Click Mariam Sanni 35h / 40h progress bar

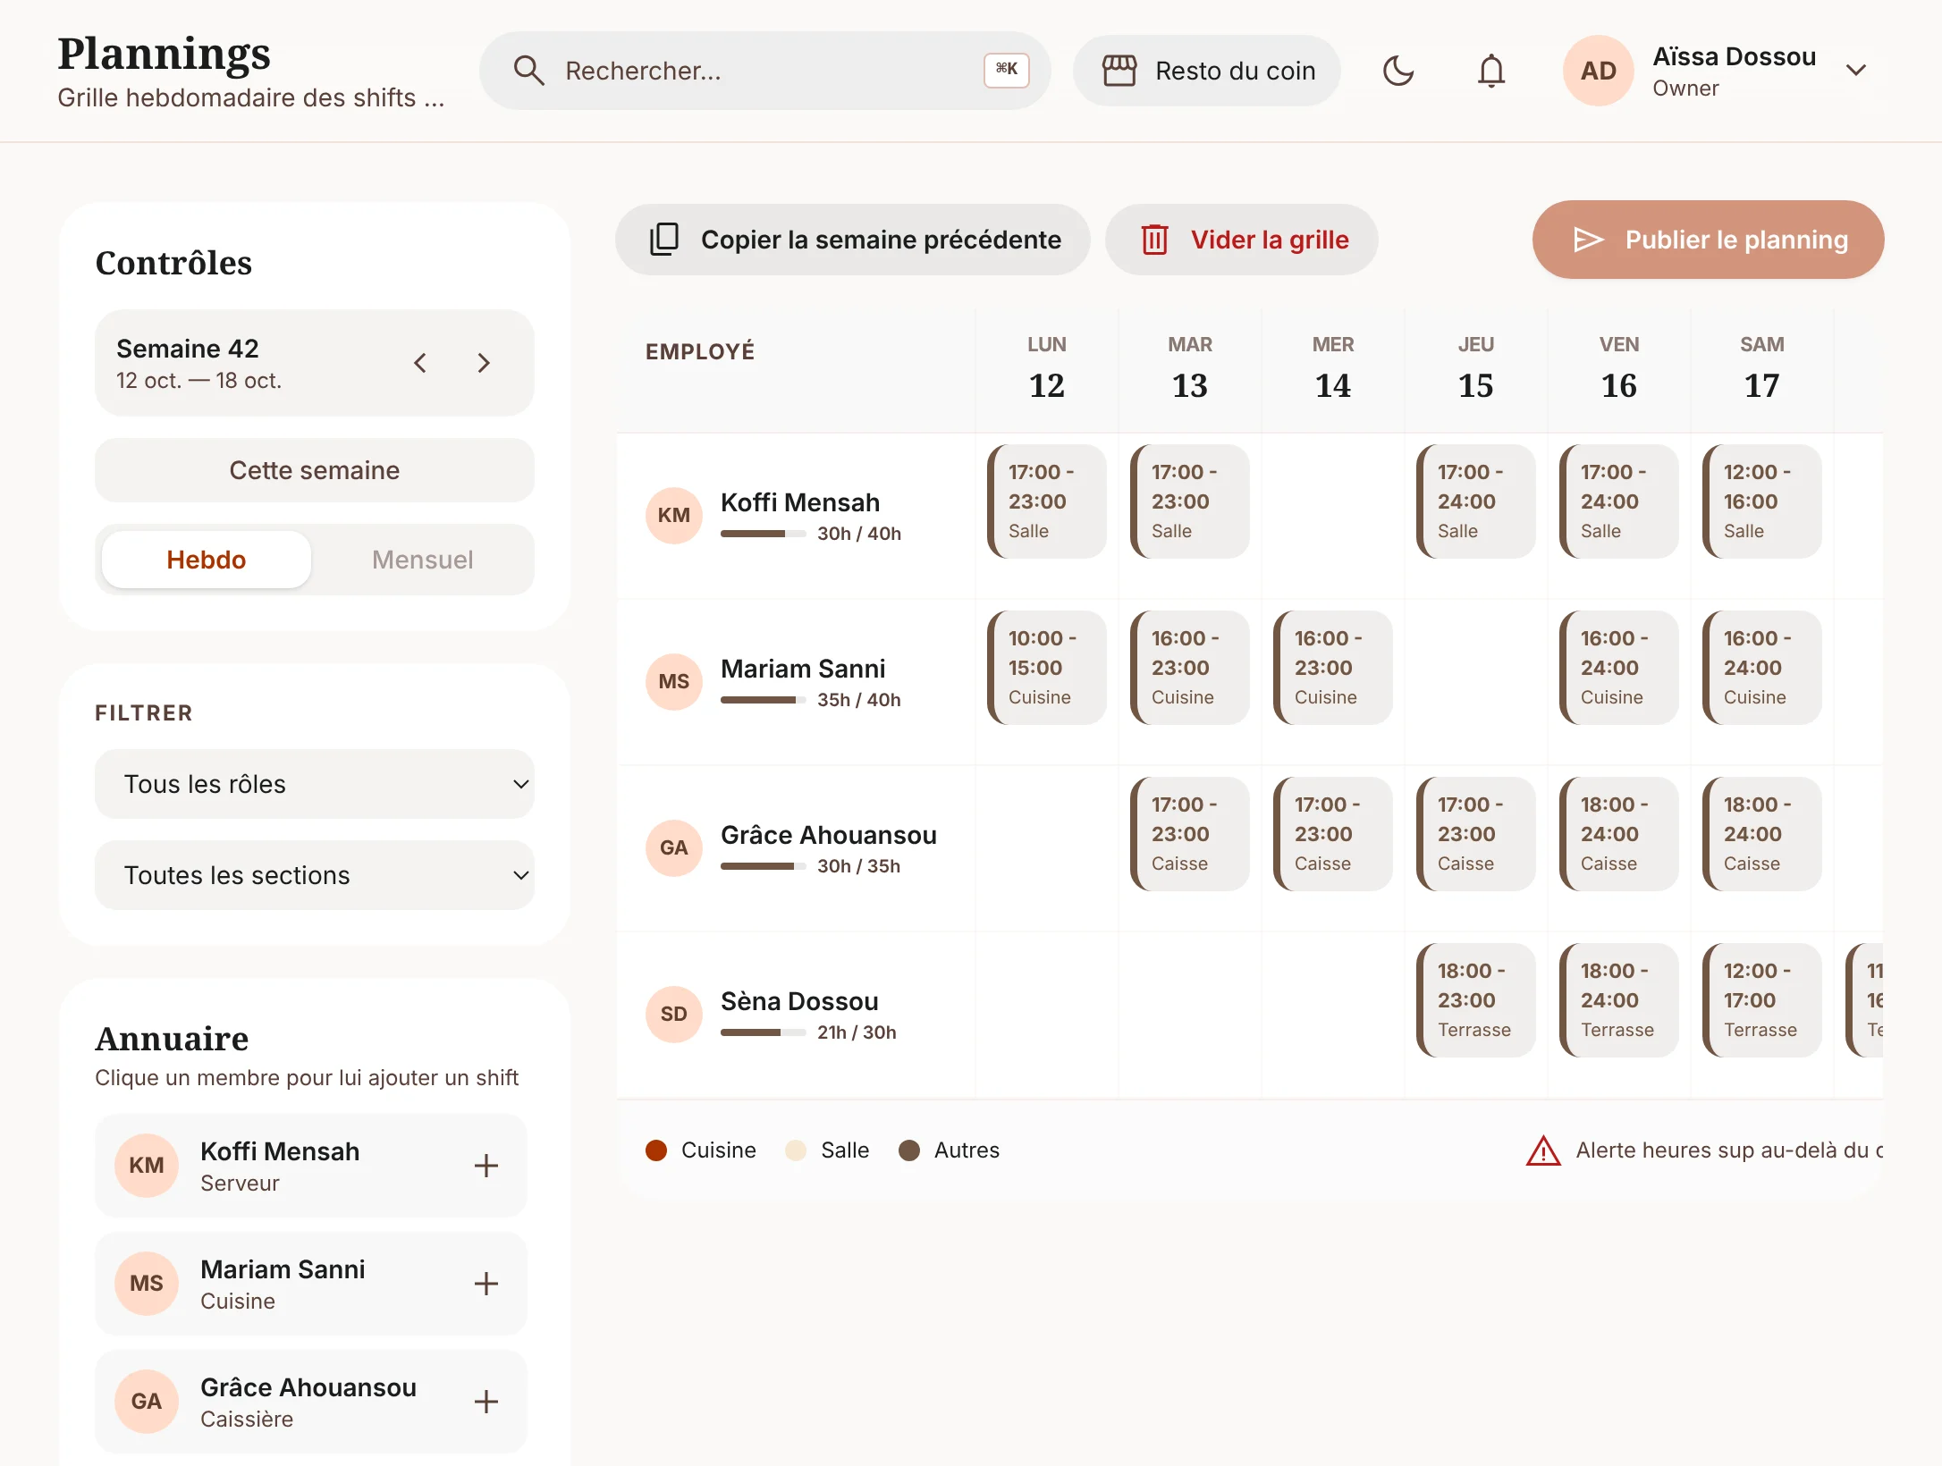tap(764, 700)
